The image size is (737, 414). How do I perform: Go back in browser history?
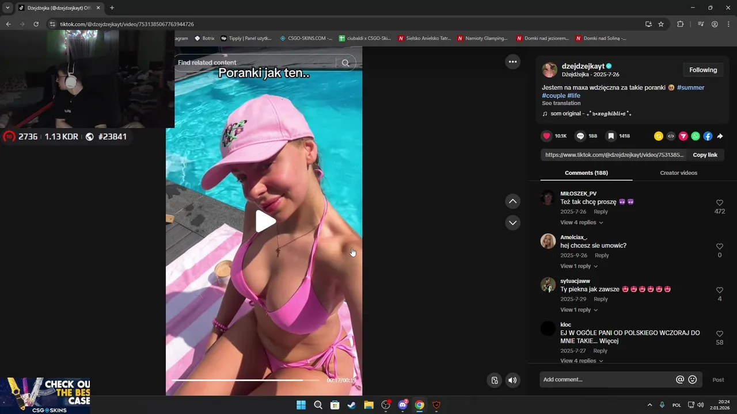click(8, 24)
